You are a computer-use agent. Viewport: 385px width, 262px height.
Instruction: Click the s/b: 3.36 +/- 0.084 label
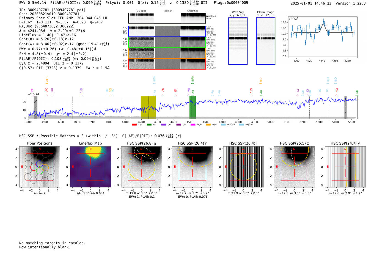click(x=90, y=193)
